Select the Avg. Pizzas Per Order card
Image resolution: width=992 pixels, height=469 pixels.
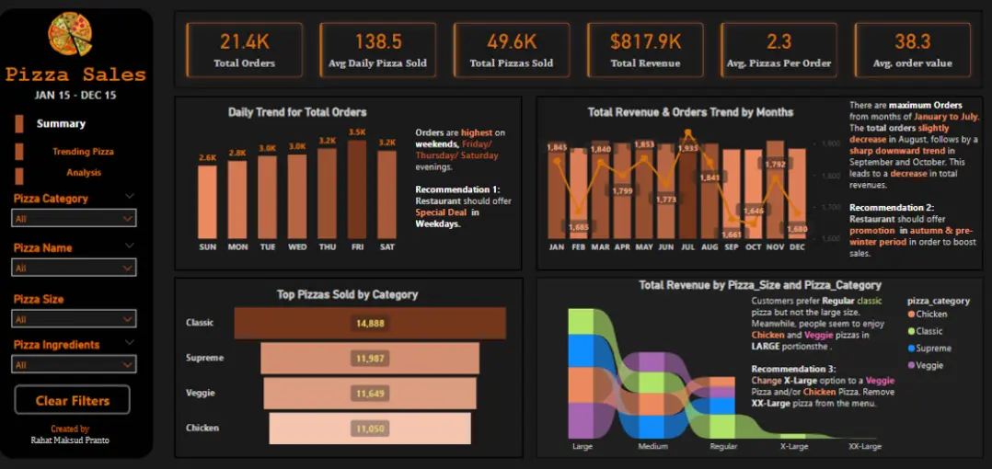tap(779, 50)
